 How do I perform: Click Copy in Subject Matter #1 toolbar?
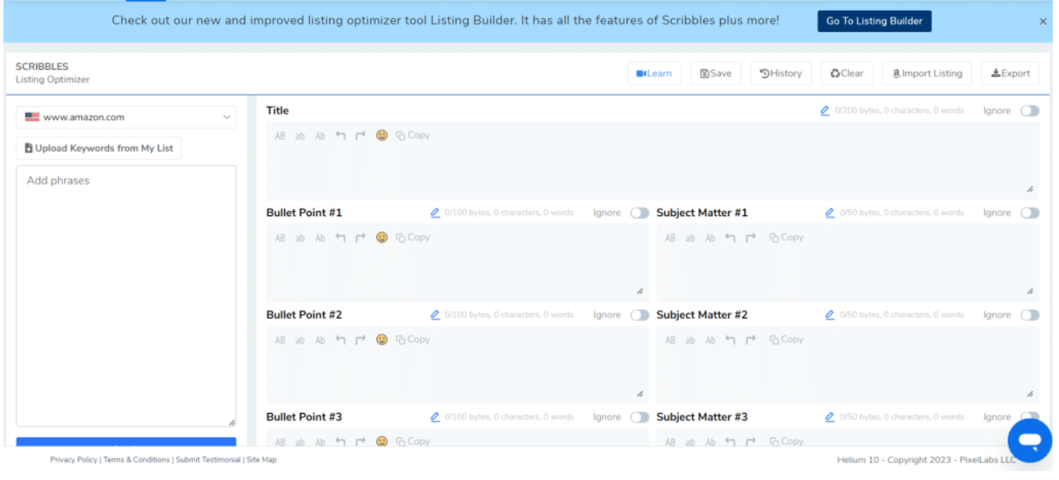(786, 237)
